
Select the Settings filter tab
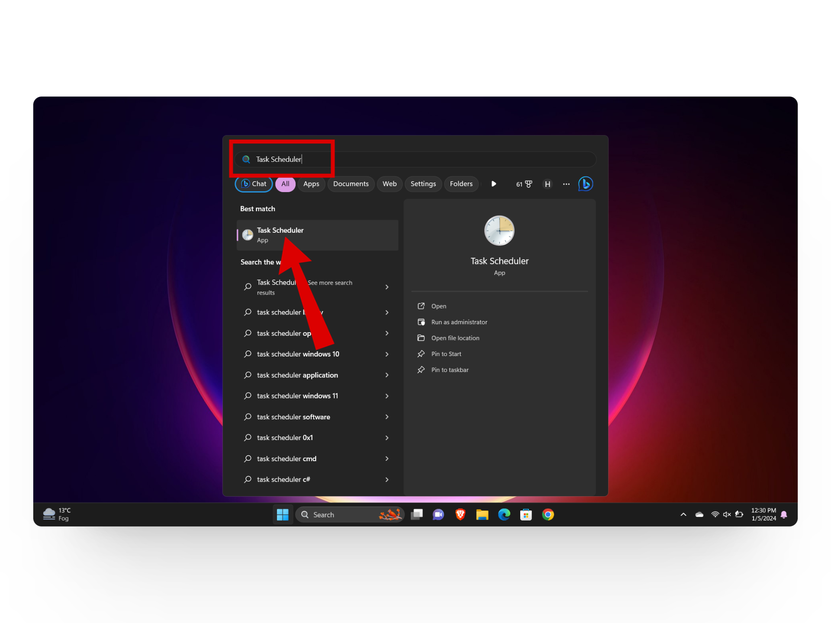[423, 184]
